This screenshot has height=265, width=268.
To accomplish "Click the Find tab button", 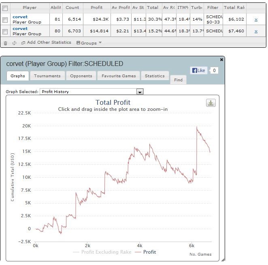I will (x=178, y=80).
